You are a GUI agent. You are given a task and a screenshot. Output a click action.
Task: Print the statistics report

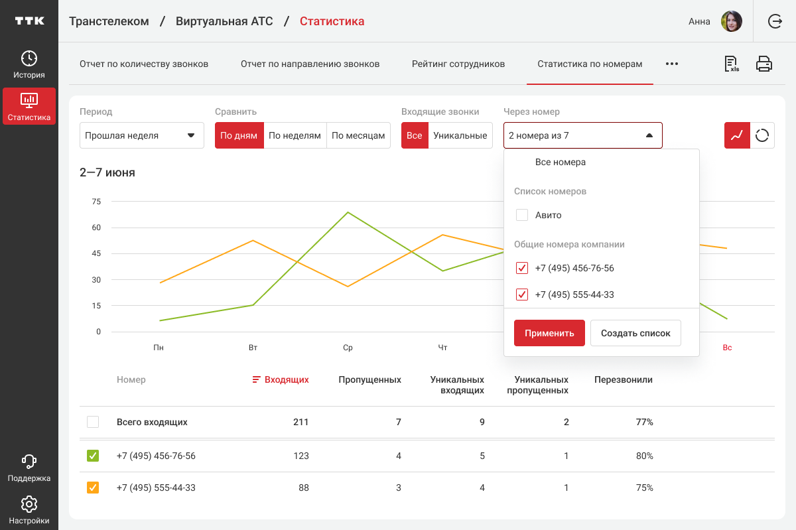pyautogui.click(x=764, y=64)
